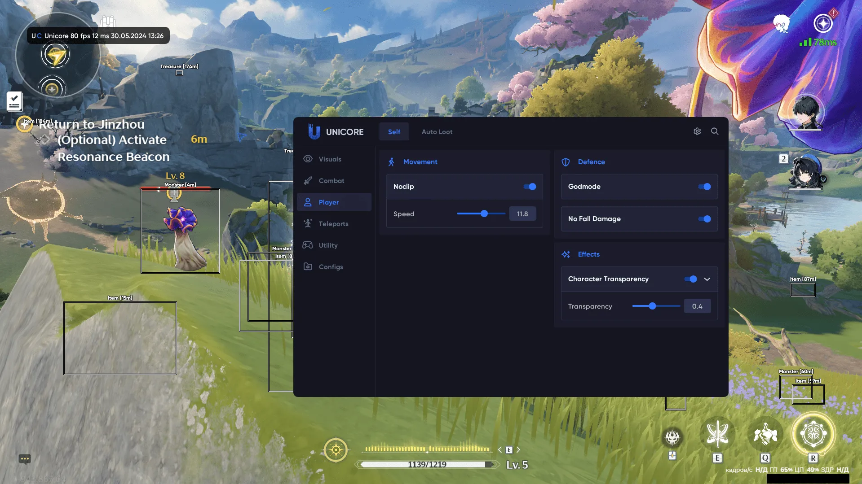The height and width of the screenshot is (484, 862).
Task: Trigger the Q skill ability icon
Action: click(x=765, y=434)
